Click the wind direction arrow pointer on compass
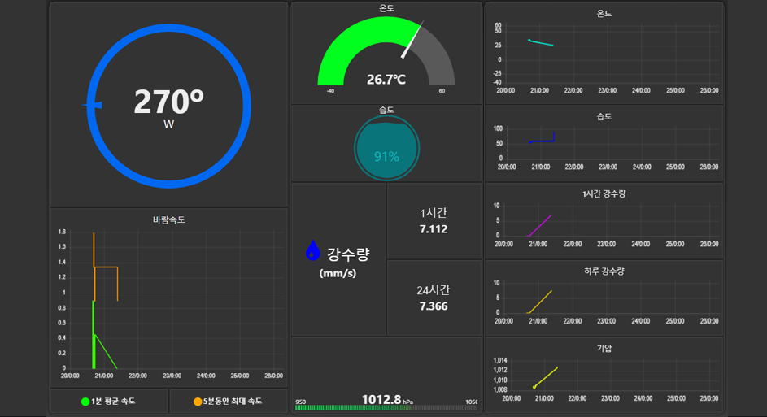Screen dimensions: 767x417 click(92, 105)
